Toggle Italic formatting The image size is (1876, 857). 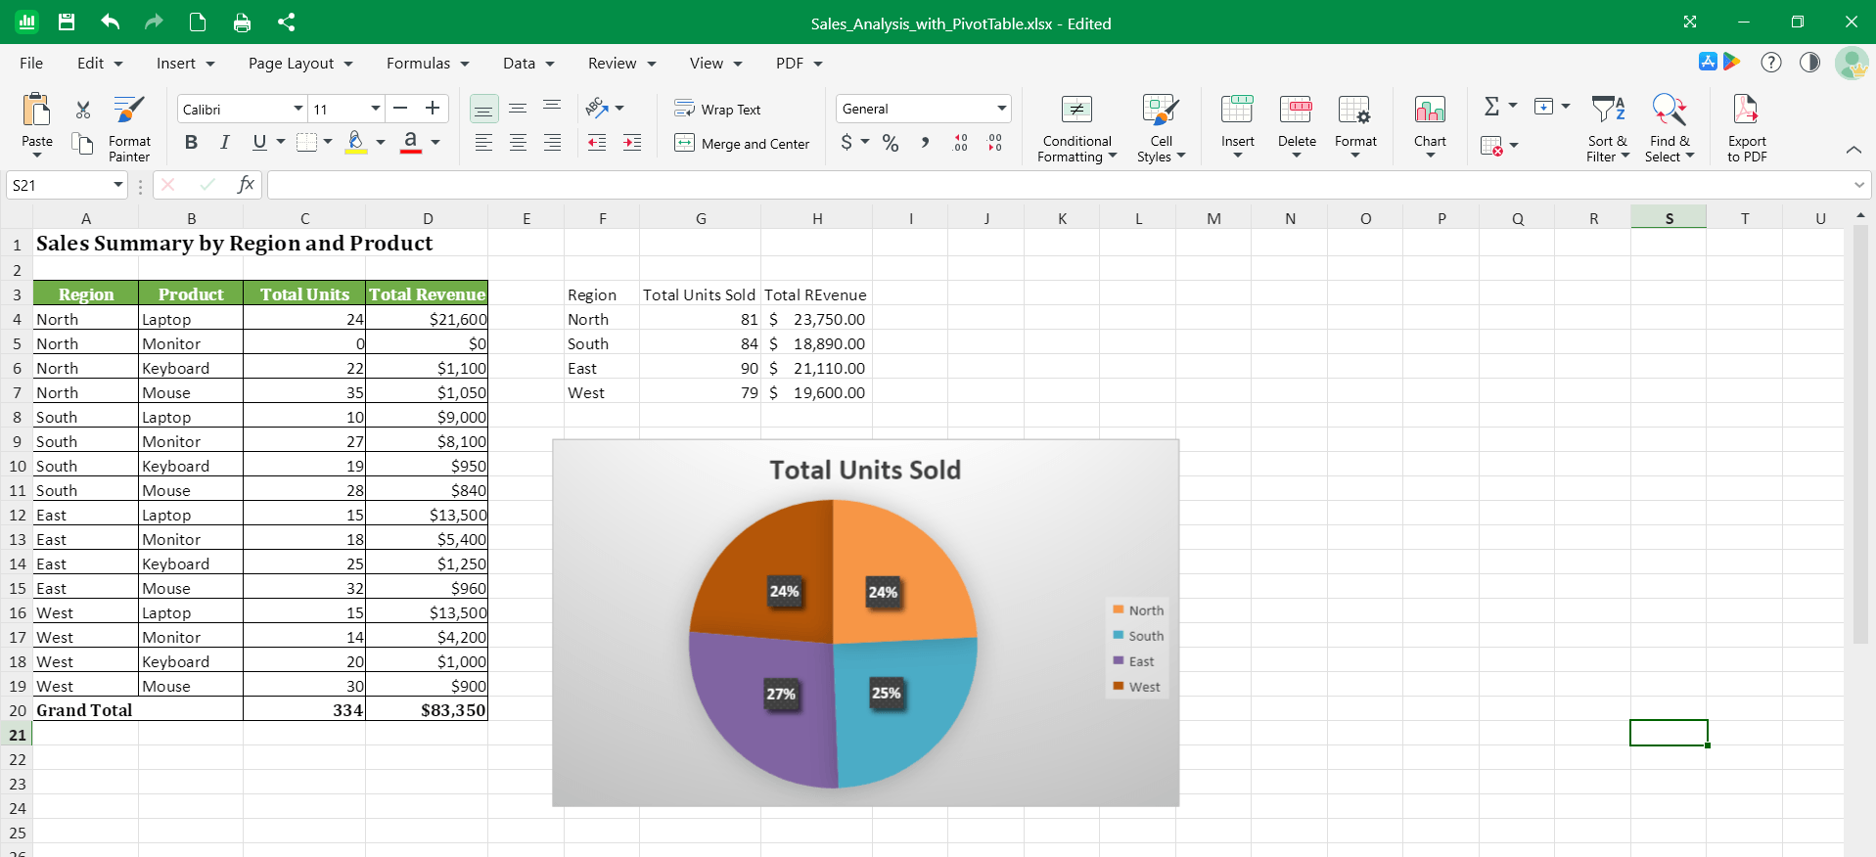(x=225, y=143)
